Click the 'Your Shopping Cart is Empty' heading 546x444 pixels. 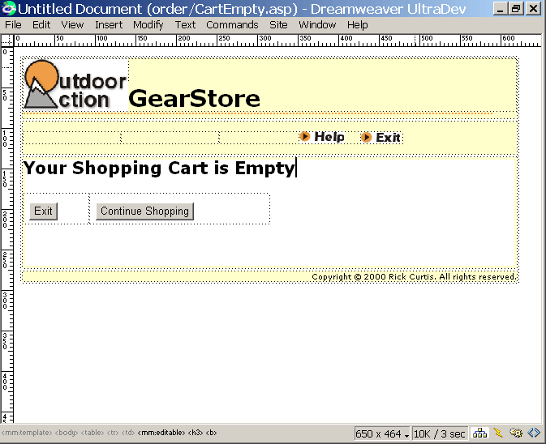159,169
